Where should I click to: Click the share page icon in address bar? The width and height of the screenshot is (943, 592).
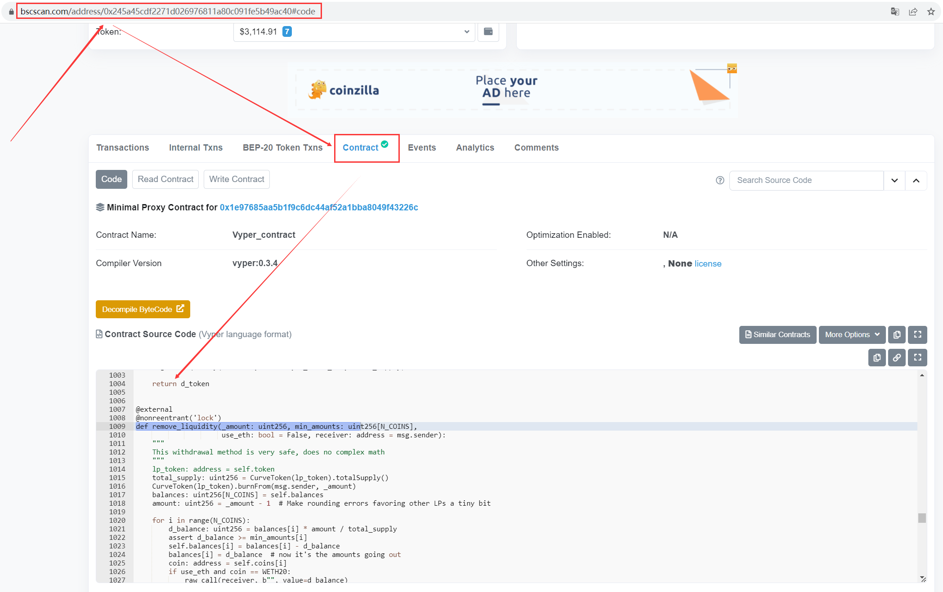click(913, 12)
